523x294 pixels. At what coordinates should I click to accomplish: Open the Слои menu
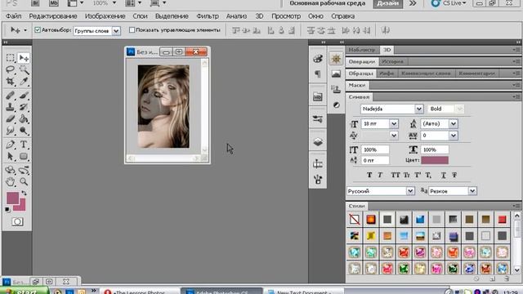click(x=140, y=16)
